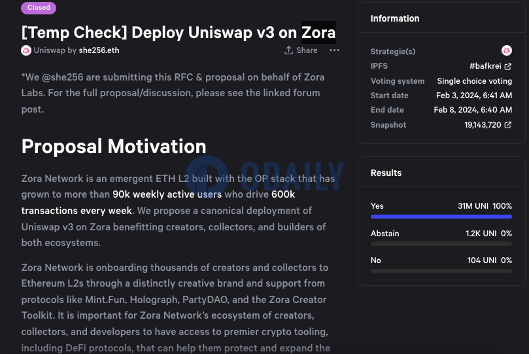Click the Proposal Motivation heading

(114, 147)
